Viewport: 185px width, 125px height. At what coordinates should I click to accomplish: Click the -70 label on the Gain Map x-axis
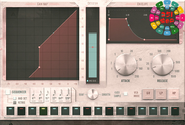click(x=8, y=84)
